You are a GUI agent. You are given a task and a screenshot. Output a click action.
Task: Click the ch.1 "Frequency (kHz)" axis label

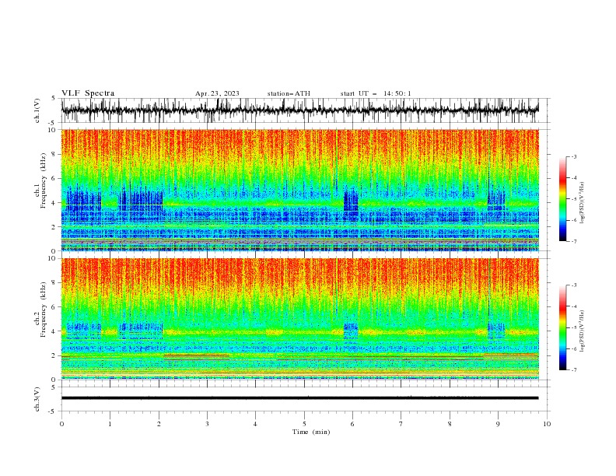click(x=44, y=181)
